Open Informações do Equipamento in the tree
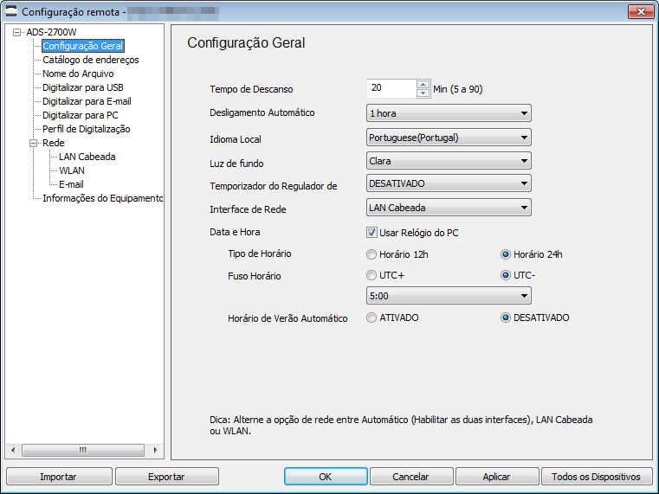The width and height of the screenshot is (659, 494). click(x=102, y=198)
